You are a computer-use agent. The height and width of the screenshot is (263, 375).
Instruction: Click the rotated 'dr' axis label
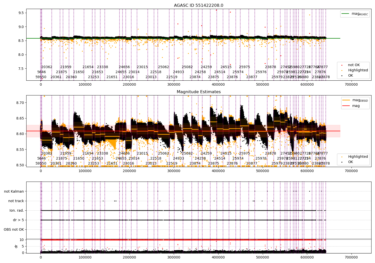16,246
